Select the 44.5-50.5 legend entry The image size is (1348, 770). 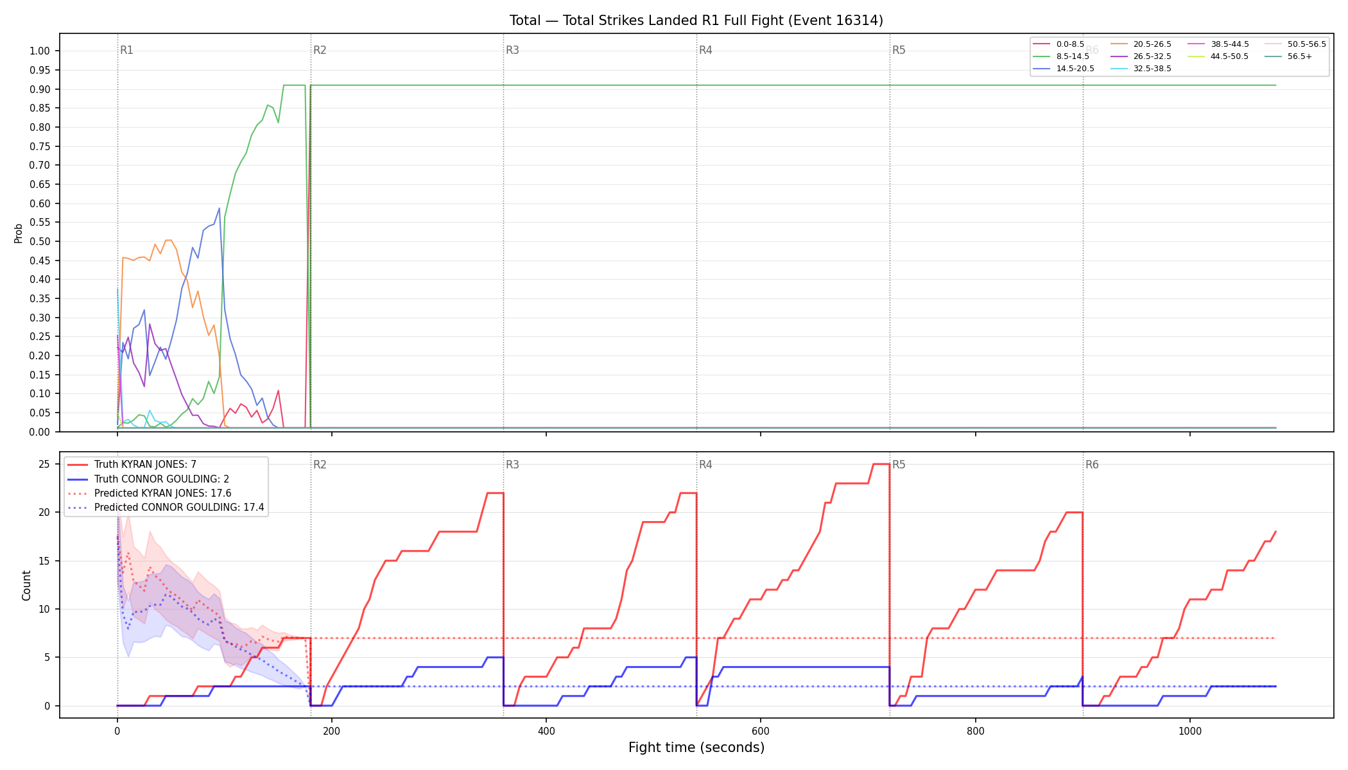tap(1218, 56)
